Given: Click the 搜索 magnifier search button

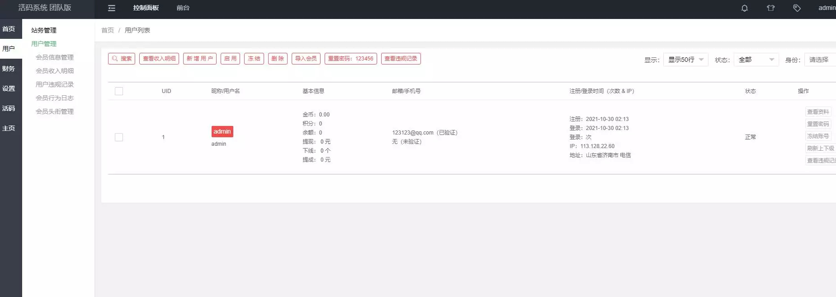Looking at the screenshot, I should click(x=122, y=59).
